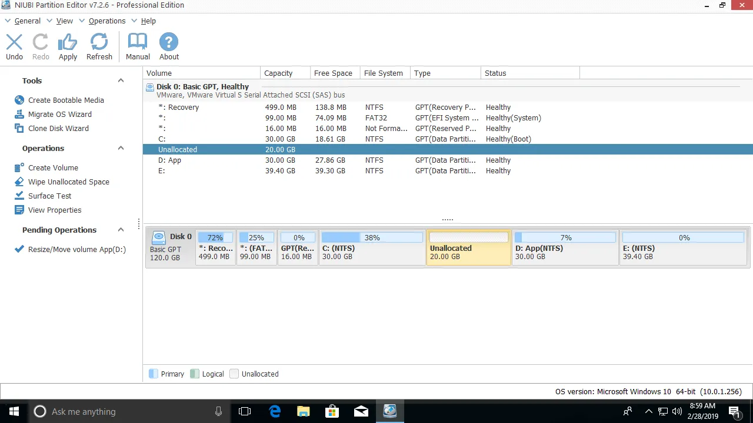Launch Create Bootable Media tool

pyautogui.click(x=65, y=100)
